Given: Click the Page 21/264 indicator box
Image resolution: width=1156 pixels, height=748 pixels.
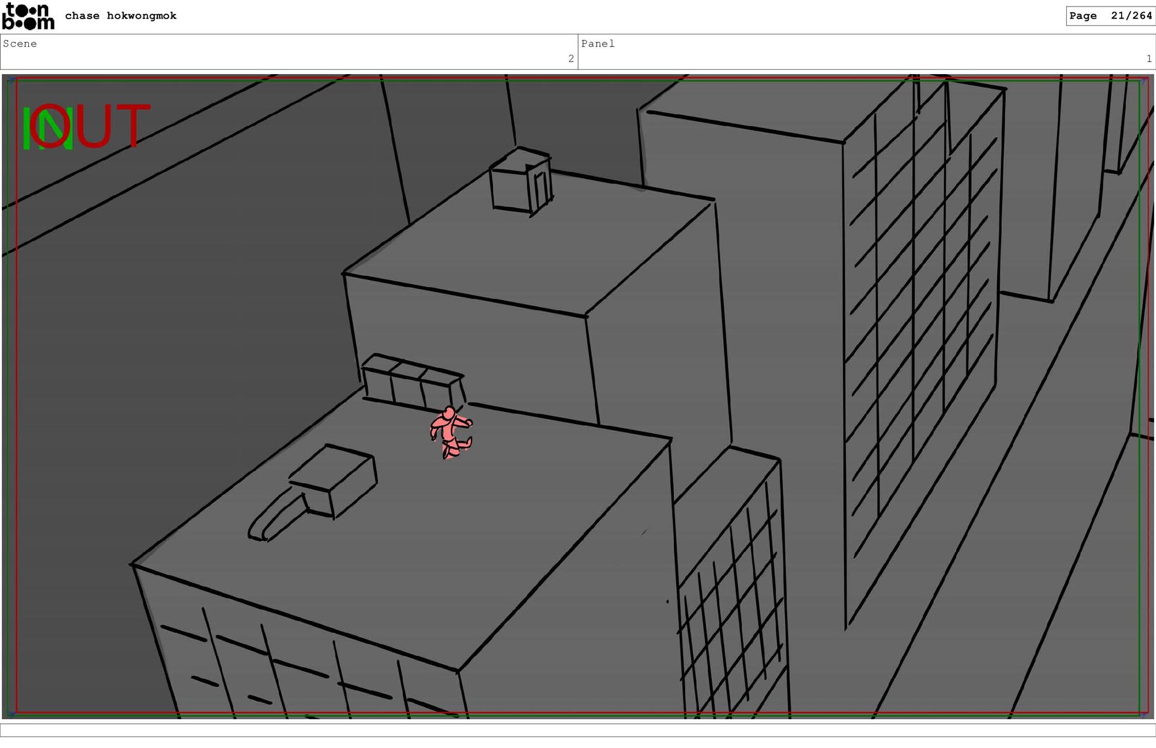Looking at the screenshot, I should click(x=1110, y=16).
